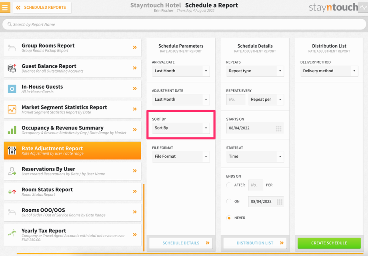Click the Room Status arrows icon
Image resolution: width=368 pixels, height=256 pixels.
pos(12,192)
